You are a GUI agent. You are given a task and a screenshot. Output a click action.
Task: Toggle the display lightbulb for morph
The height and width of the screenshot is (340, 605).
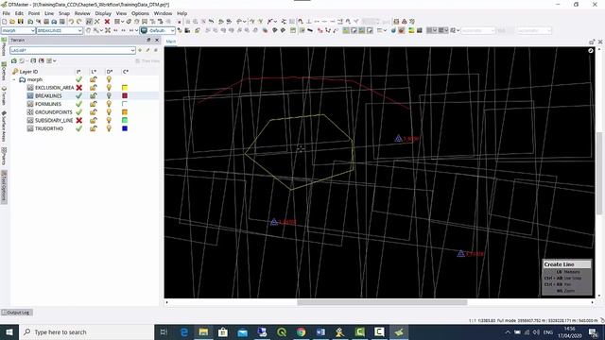coord(110,79)
